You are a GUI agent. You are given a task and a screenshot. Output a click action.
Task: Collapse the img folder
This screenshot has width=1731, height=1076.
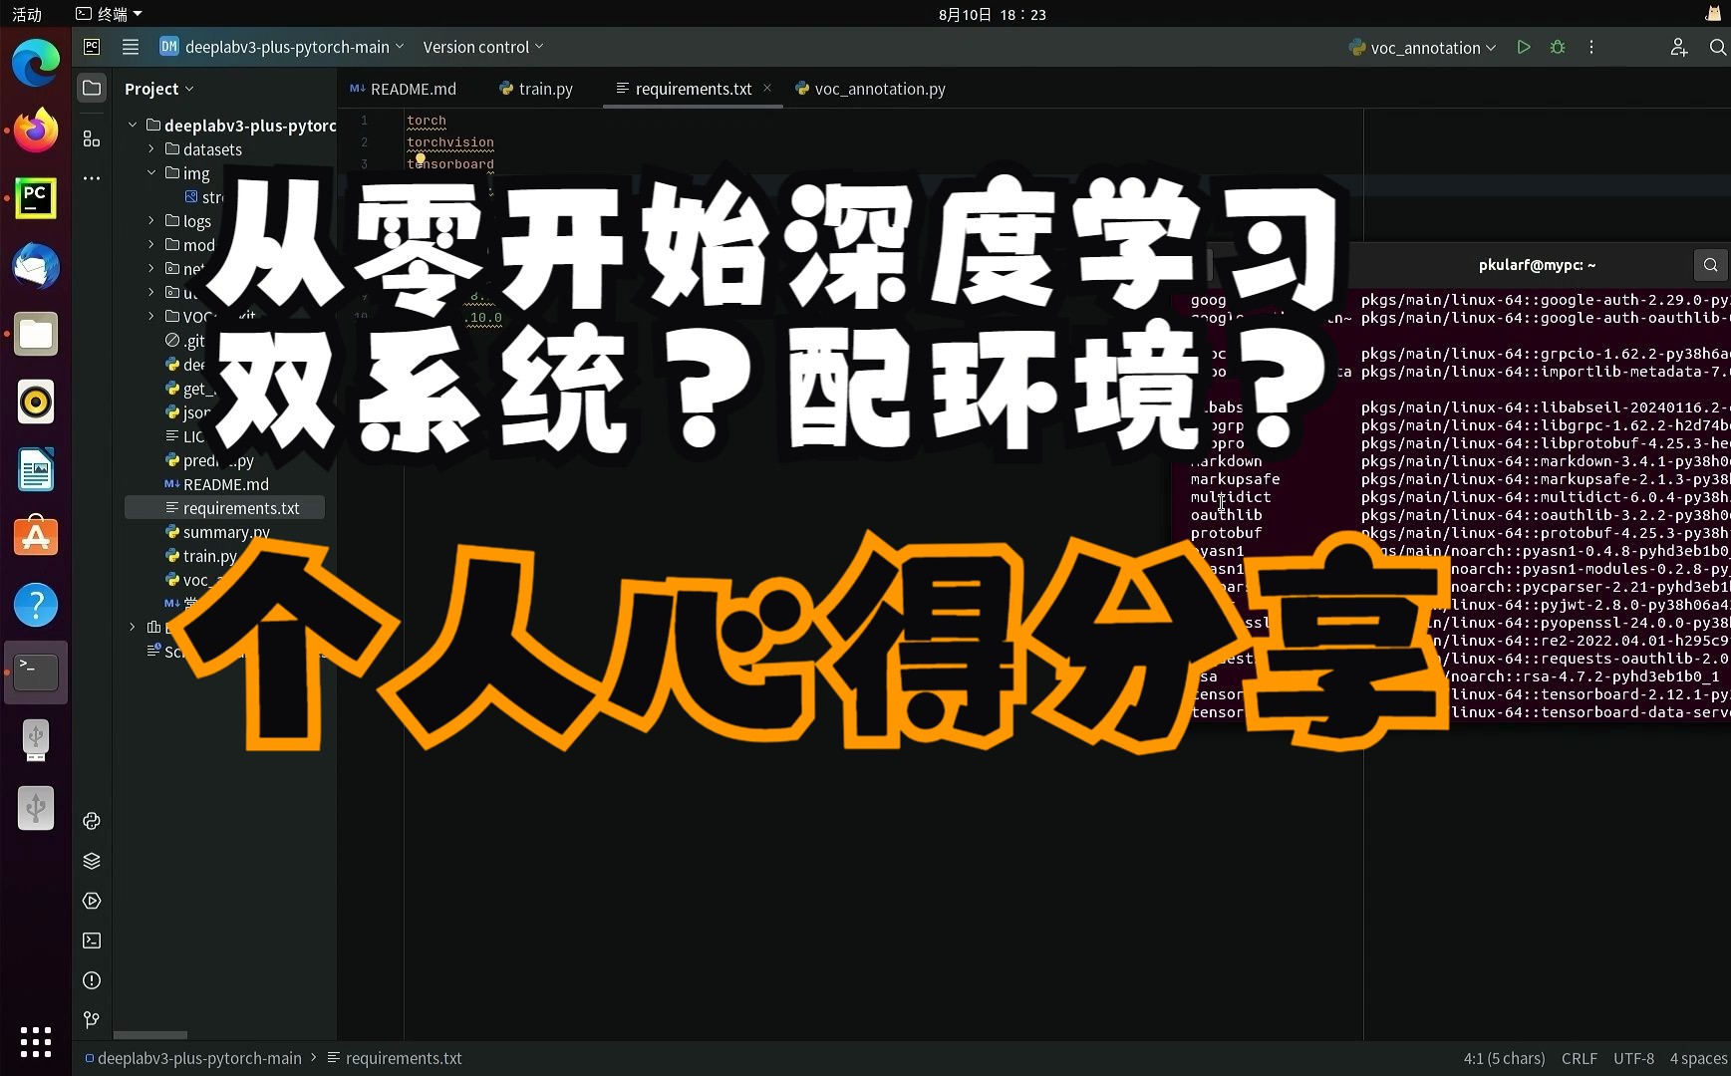point(151,172)
